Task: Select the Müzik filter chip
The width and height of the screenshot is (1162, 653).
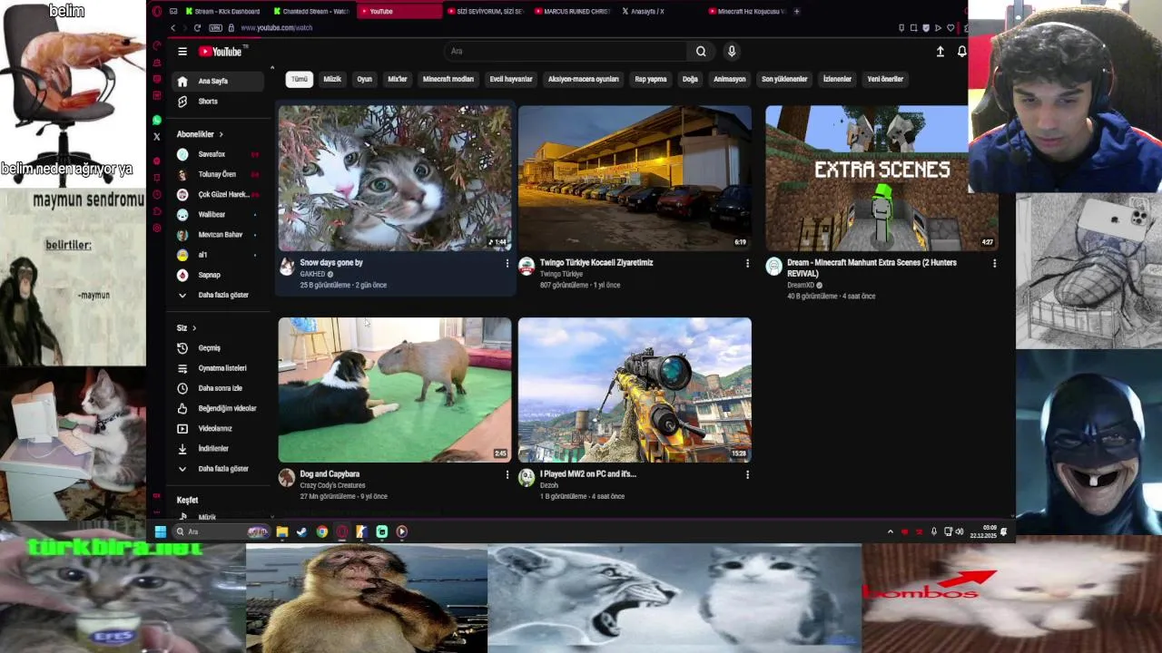Action: (332, 79)
